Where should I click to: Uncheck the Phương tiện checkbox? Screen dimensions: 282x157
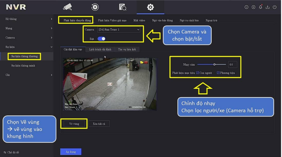tap(218, 73)
